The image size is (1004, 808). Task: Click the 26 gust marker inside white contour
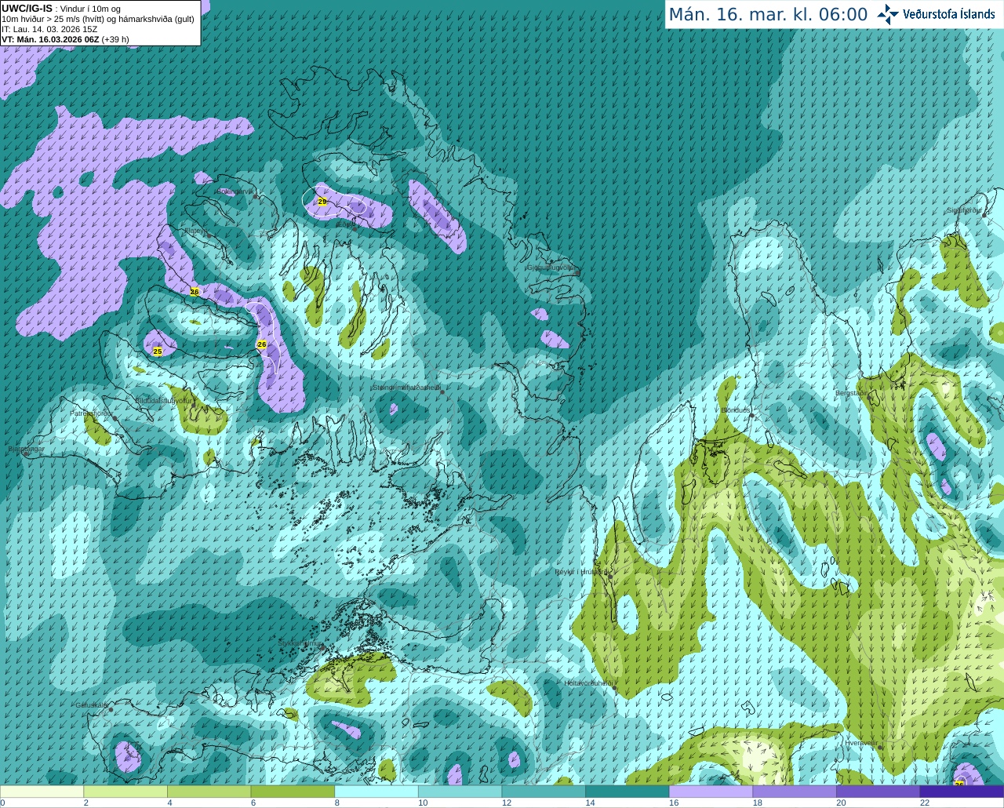coord(261,344)
